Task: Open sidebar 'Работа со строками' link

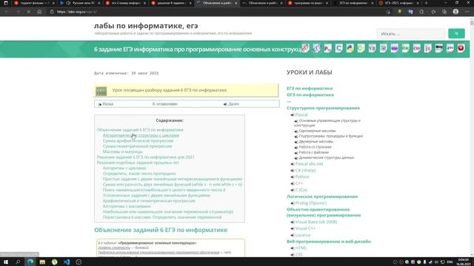Action: point(315,147)
